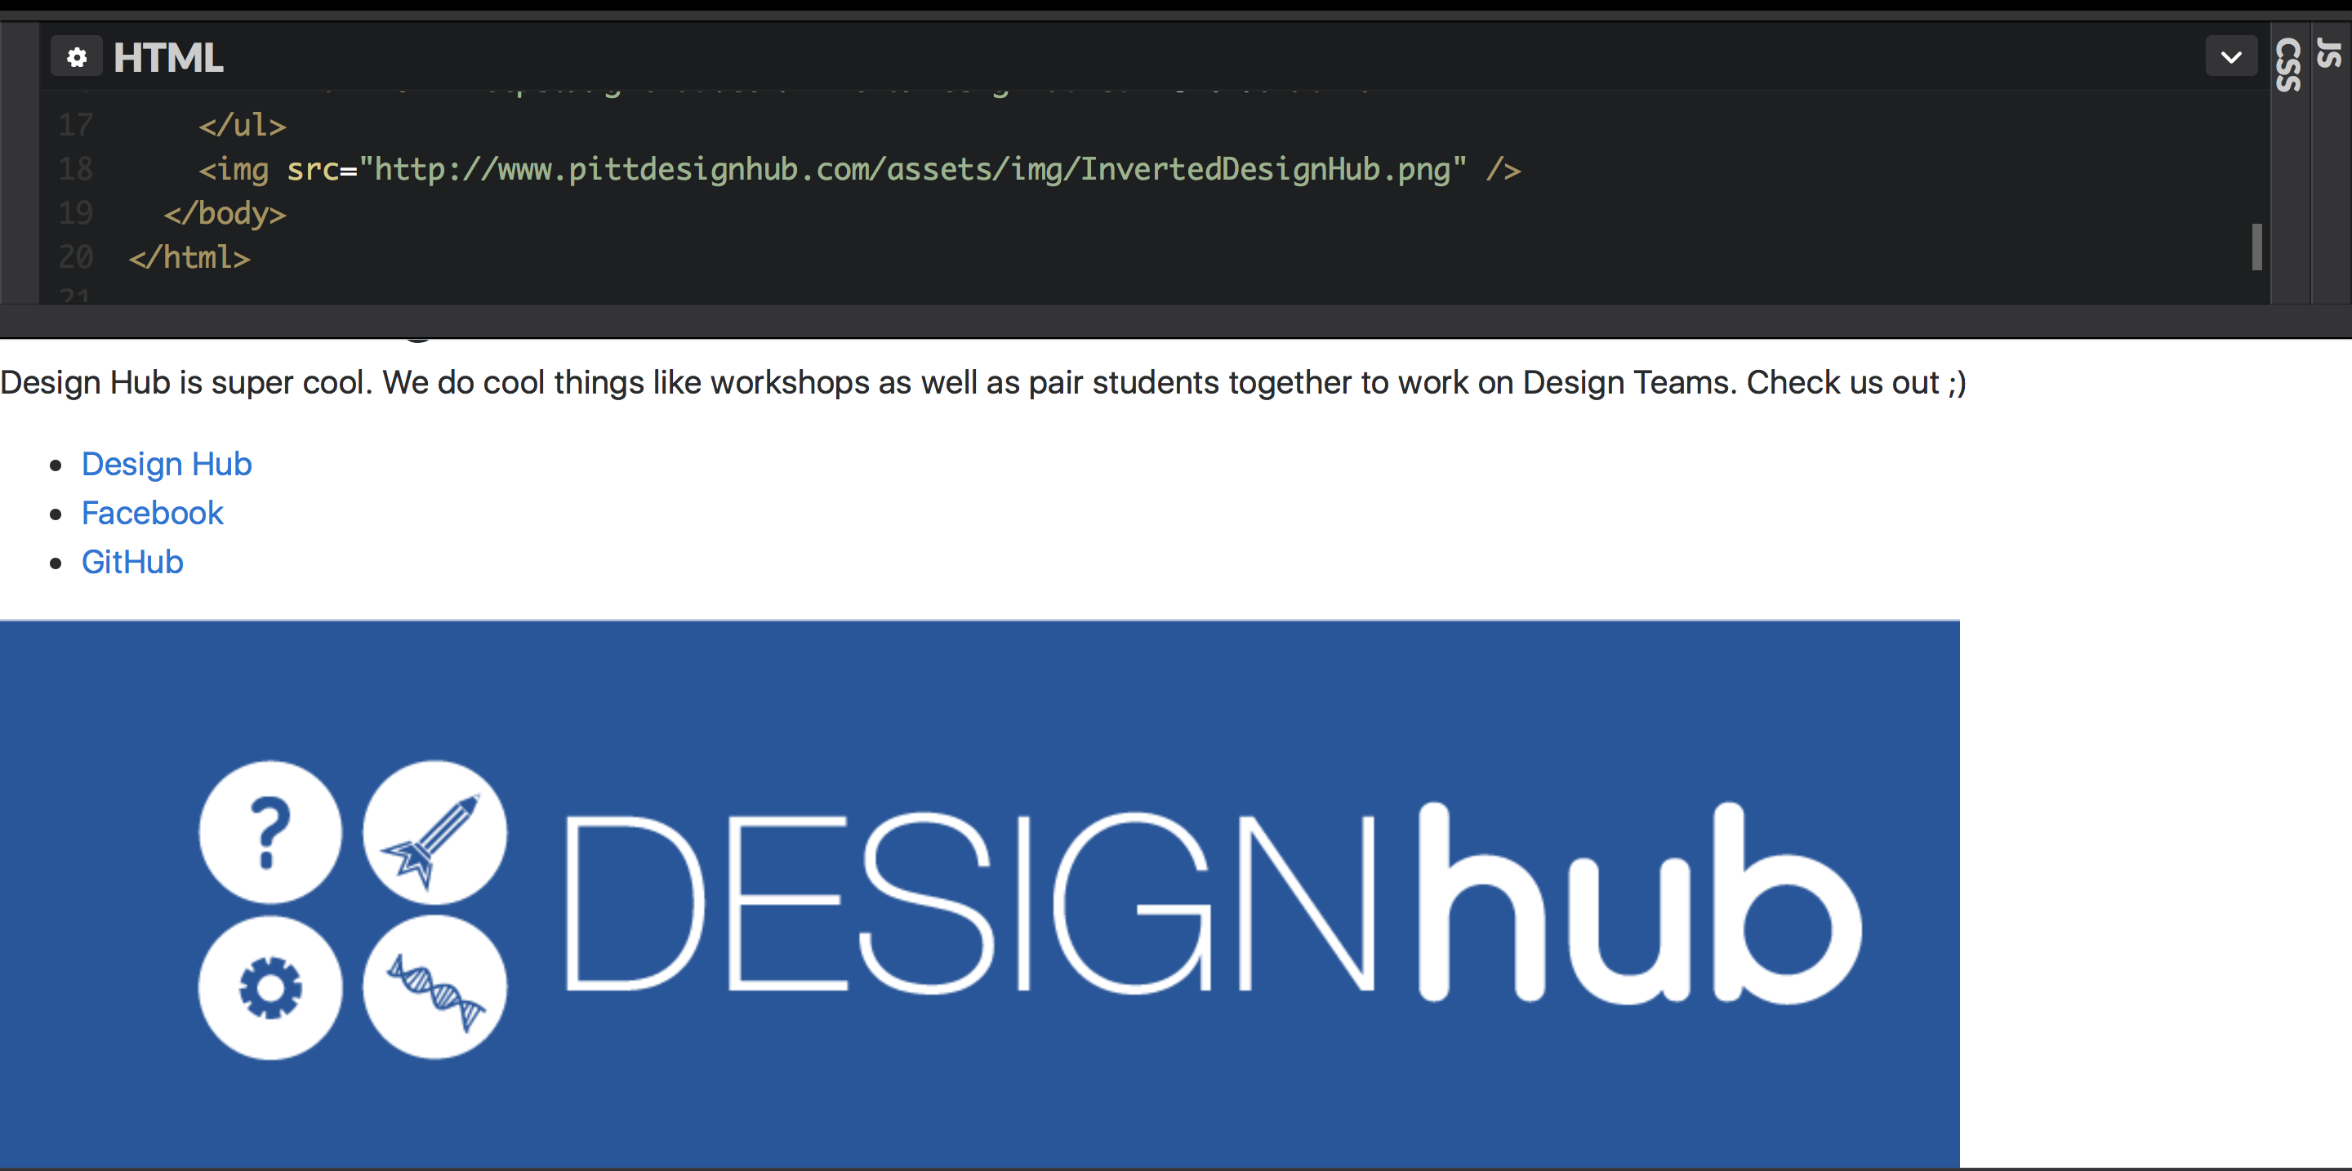Screen dimensions: 2352x1171
Task: Click line number 18 in the gutter
Action: pyautogui.click(x=76, y=169)
